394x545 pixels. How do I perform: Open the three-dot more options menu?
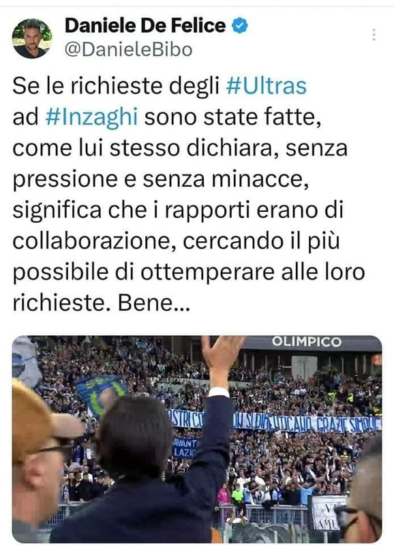374,35
